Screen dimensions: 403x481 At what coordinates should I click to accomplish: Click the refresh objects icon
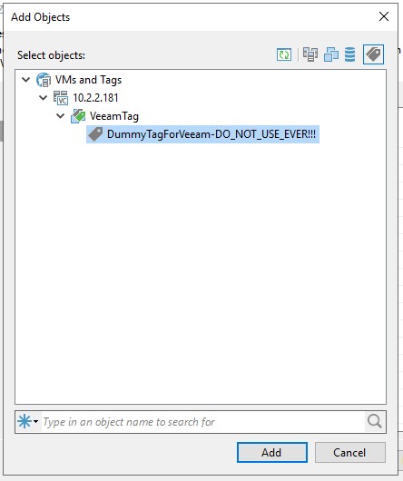pyautogui.click(x=284, y=55)
